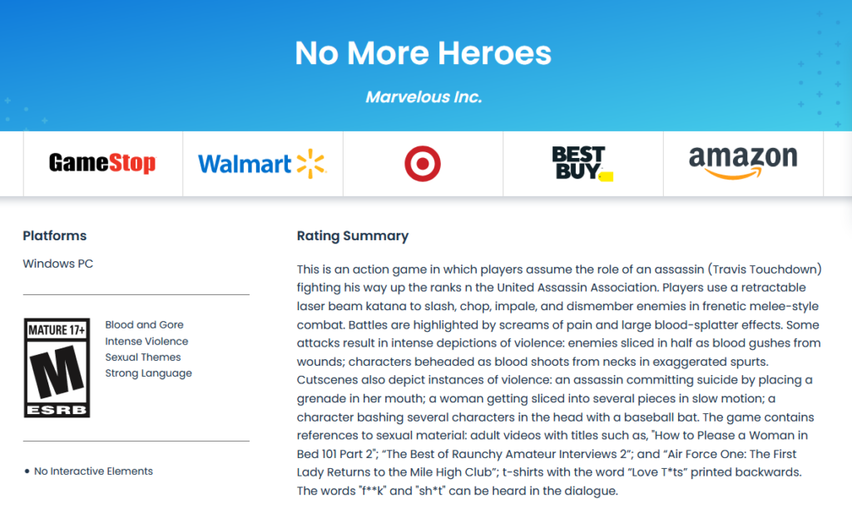Click the No Interactive Elements item

[93, 471]
